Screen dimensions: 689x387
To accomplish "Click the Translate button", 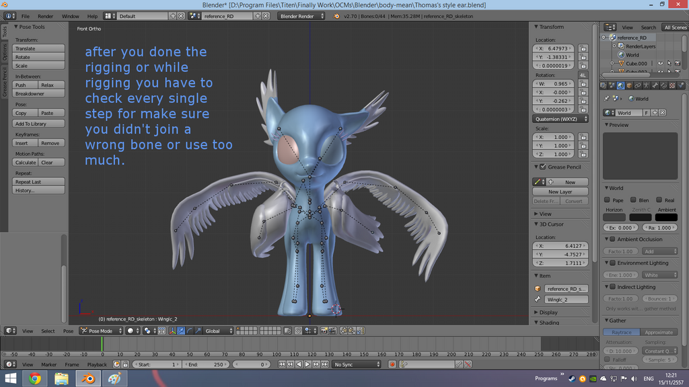I will click(38, 48).
